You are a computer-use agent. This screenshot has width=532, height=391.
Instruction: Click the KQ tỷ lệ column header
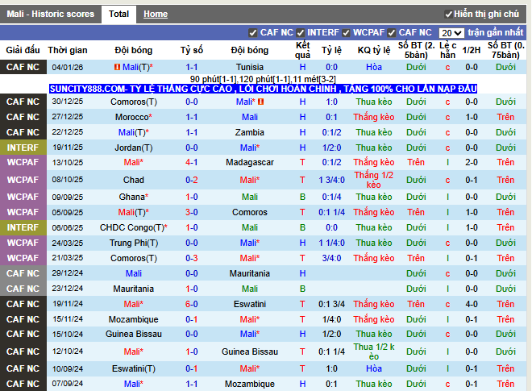pos(374,50)
